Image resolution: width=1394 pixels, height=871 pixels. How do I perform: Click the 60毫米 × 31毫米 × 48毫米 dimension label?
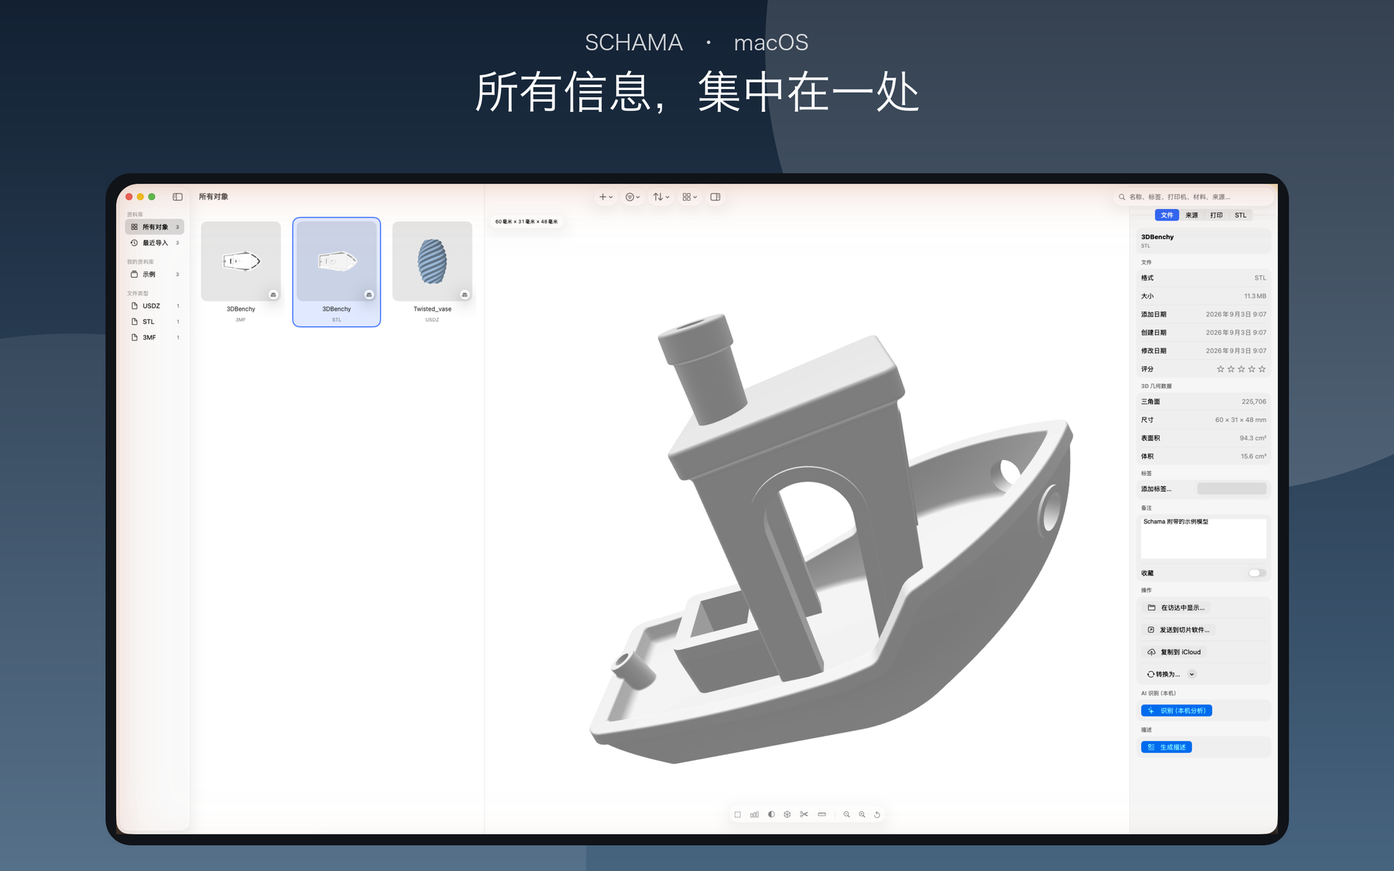(x=526, y=221)
